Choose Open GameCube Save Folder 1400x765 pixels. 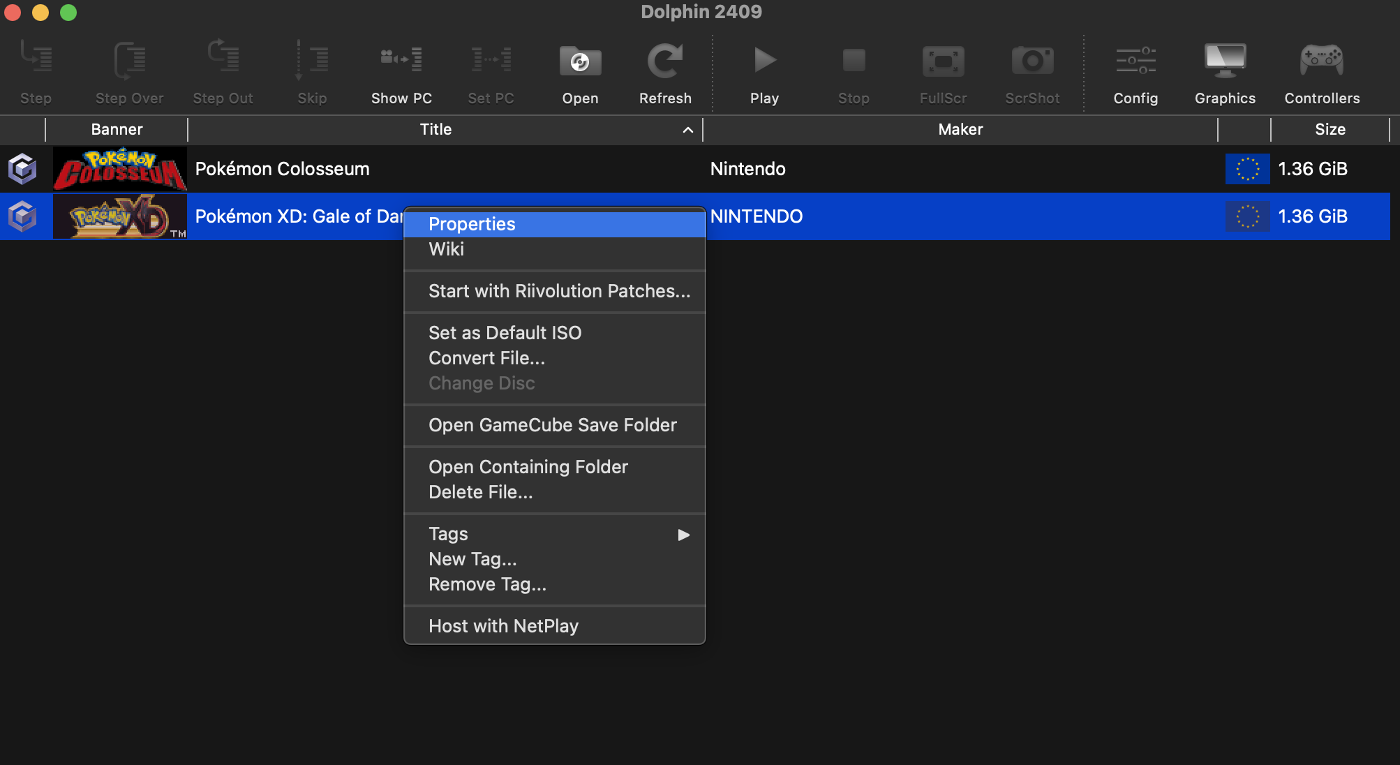pyautogui.click(x=555, y=425)
